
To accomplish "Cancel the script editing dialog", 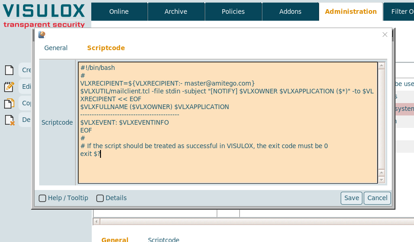I will pos(377,198).
